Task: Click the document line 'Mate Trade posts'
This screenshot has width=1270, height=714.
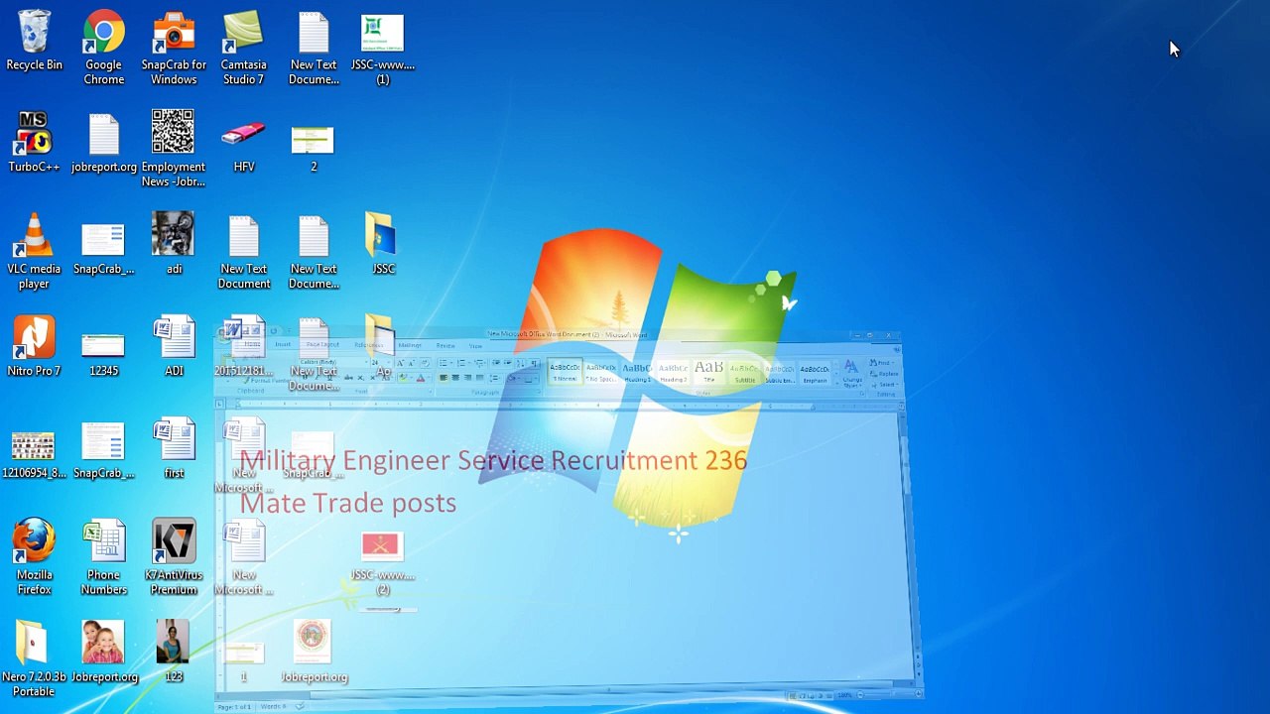Action: pyautogui.click(x=347, y=503)
